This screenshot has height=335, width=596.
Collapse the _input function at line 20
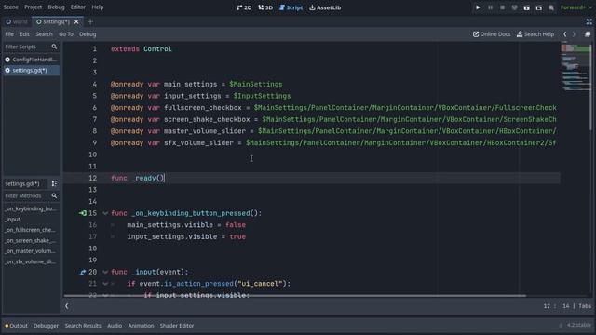[105, 272]
